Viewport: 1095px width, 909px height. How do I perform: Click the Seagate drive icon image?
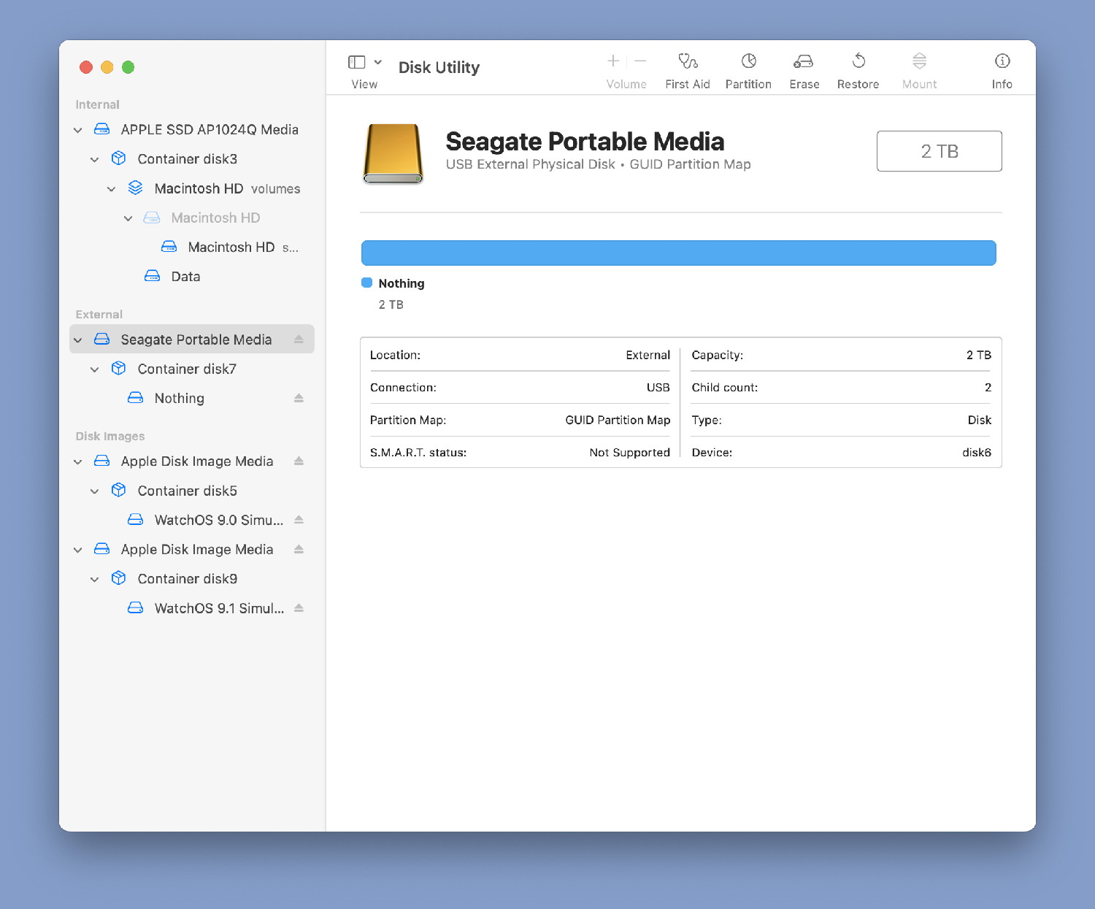coord(393,153)
